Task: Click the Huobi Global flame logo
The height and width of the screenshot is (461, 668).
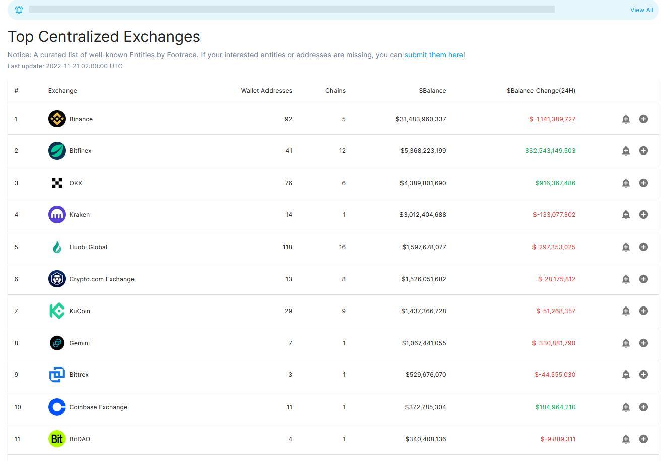Action: (57, 247)
